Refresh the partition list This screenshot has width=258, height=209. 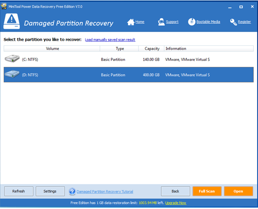(x=19, y=191)
